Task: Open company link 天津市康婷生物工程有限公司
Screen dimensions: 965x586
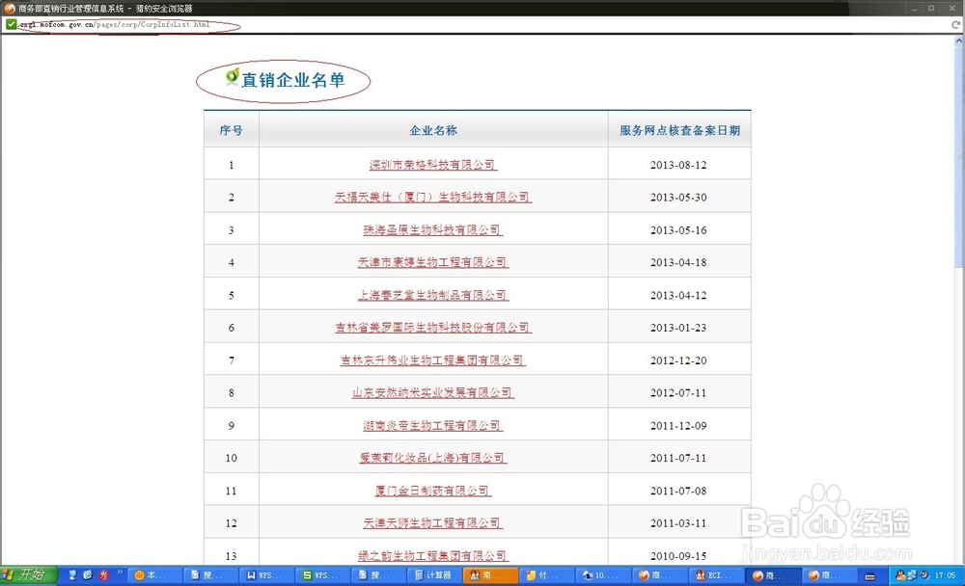Action: (433, 262)
